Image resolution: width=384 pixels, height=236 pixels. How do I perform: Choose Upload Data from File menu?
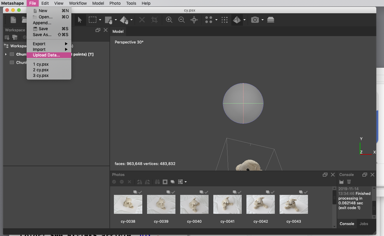pyautogui.click(x=46, y=55)
